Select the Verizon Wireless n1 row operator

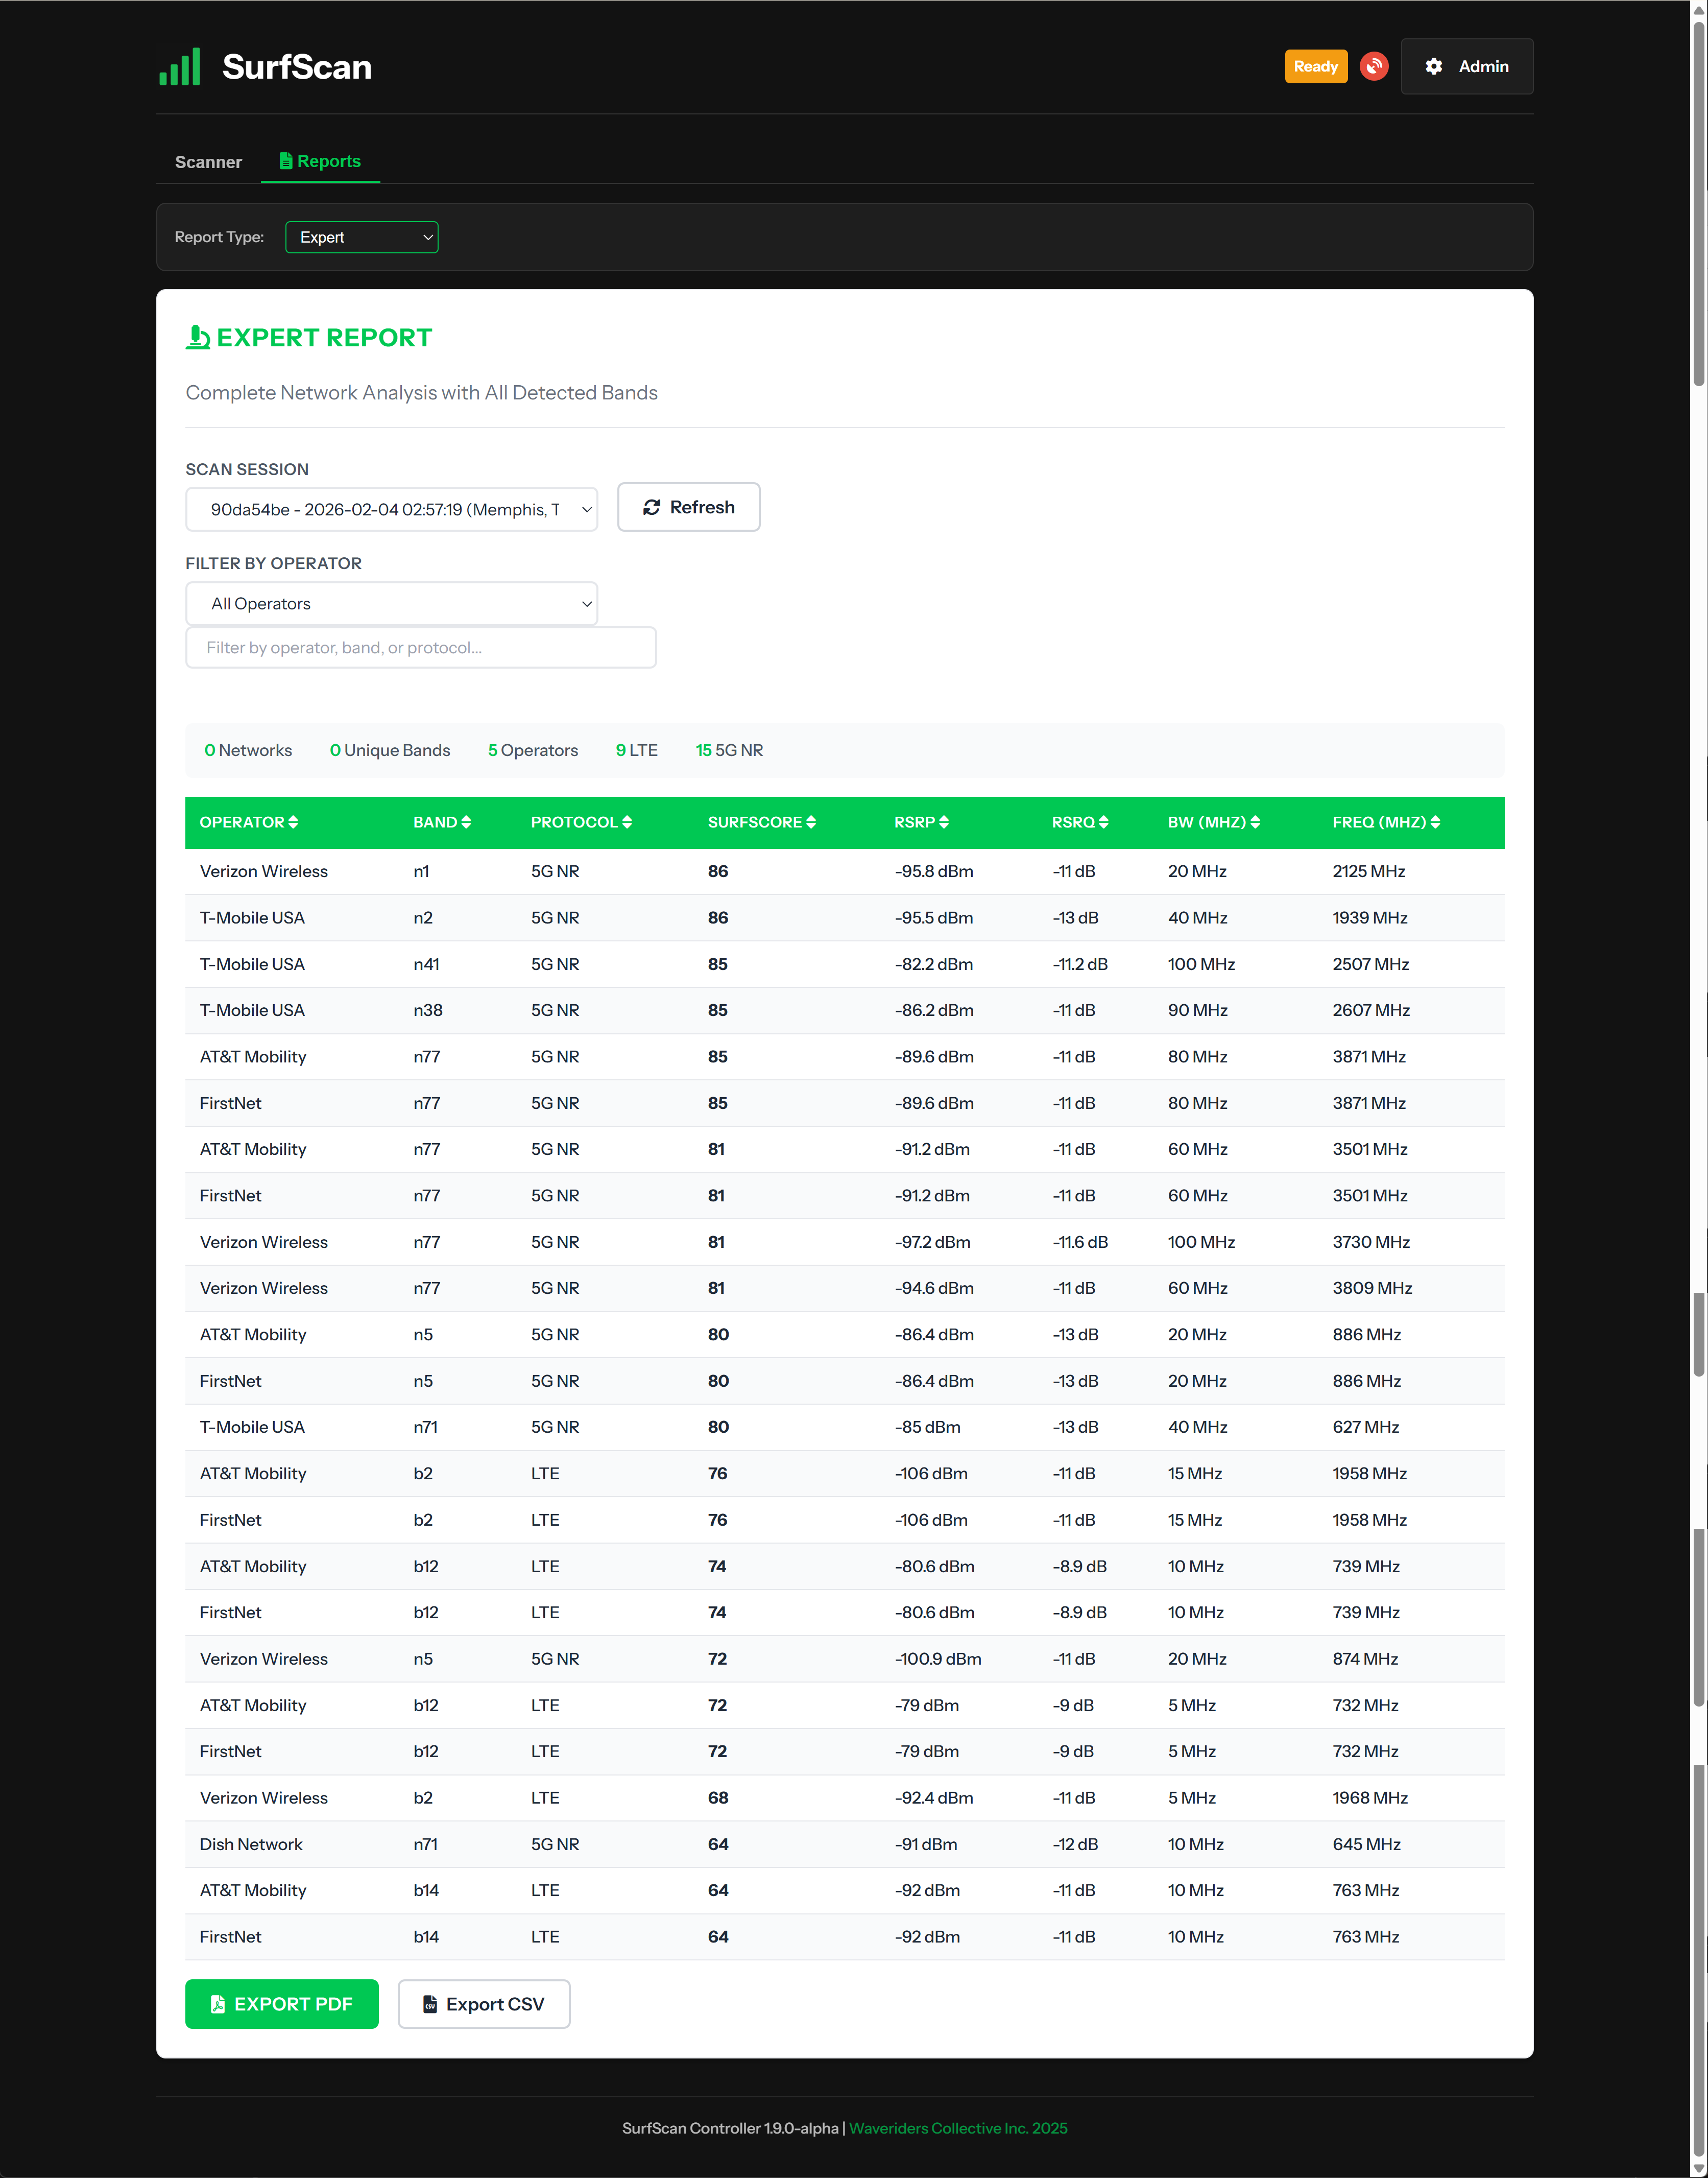pyautogui.click(x=264, y=871)
